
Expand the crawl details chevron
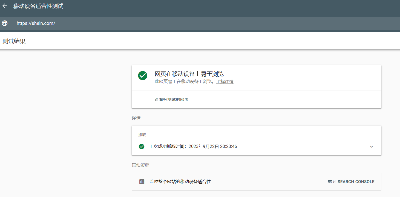pyautogui.click(x=372, y=147)
